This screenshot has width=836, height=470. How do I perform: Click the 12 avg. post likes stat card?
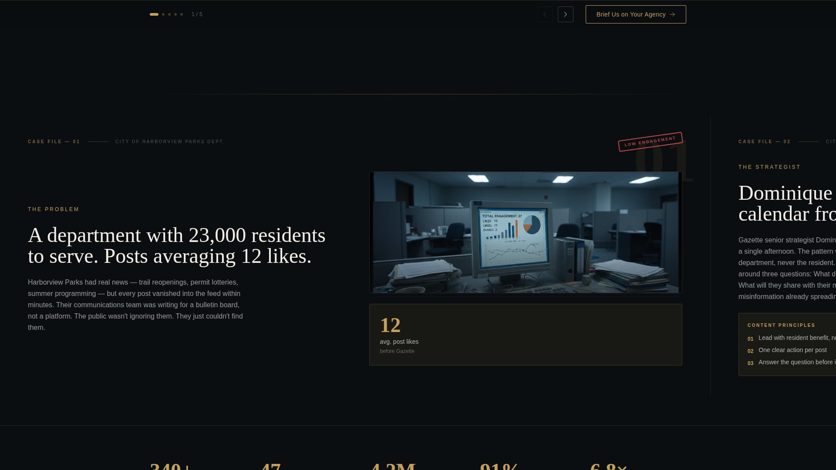click(525, 334)
